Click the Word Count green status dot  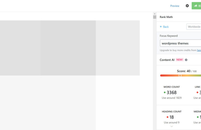tap(165, 93)
